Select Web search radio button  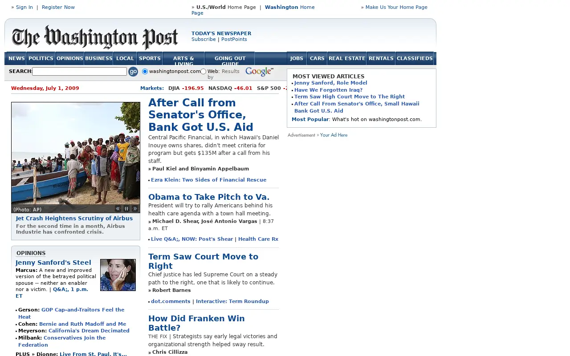(x=203, y=71)
